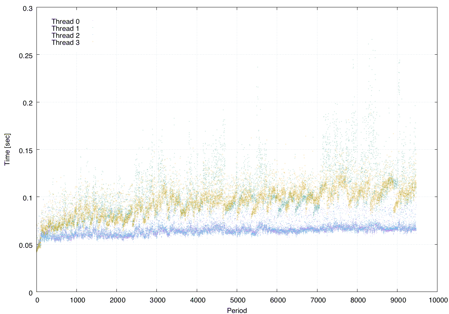
Task: Click the x-axis tick label 1000
Action: point(77,300)
